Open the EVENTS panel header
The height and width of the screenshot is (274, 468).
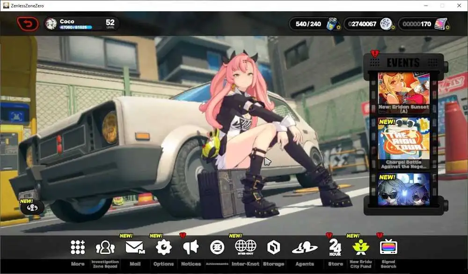point(403,63)
